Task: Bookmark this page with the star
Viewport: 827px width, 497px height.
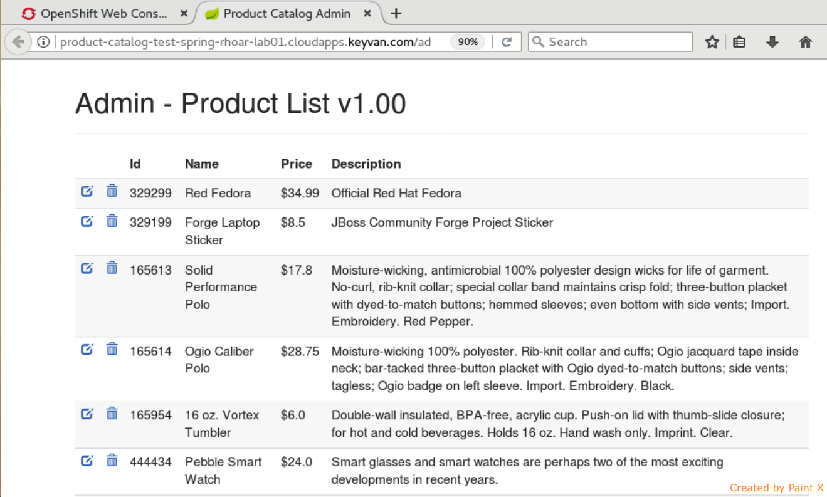Action: pyautogui.click(x=712, y=42)
